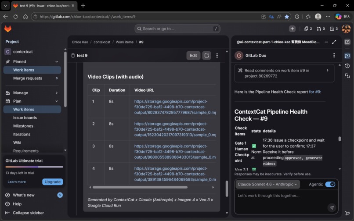This screenshot has height=221, width=354.
Task: Open the user avatar menu
Action: [346, 29]
